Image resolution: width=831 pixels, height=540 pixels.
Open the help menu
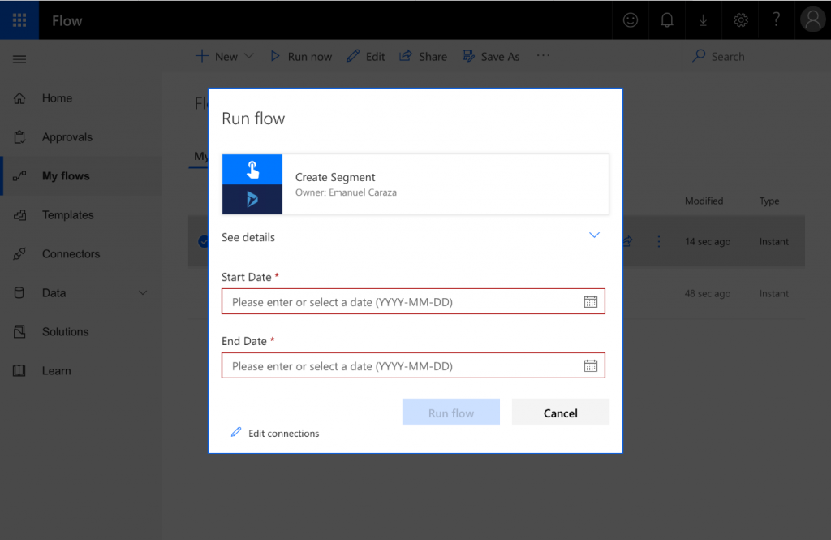(776, 19)
